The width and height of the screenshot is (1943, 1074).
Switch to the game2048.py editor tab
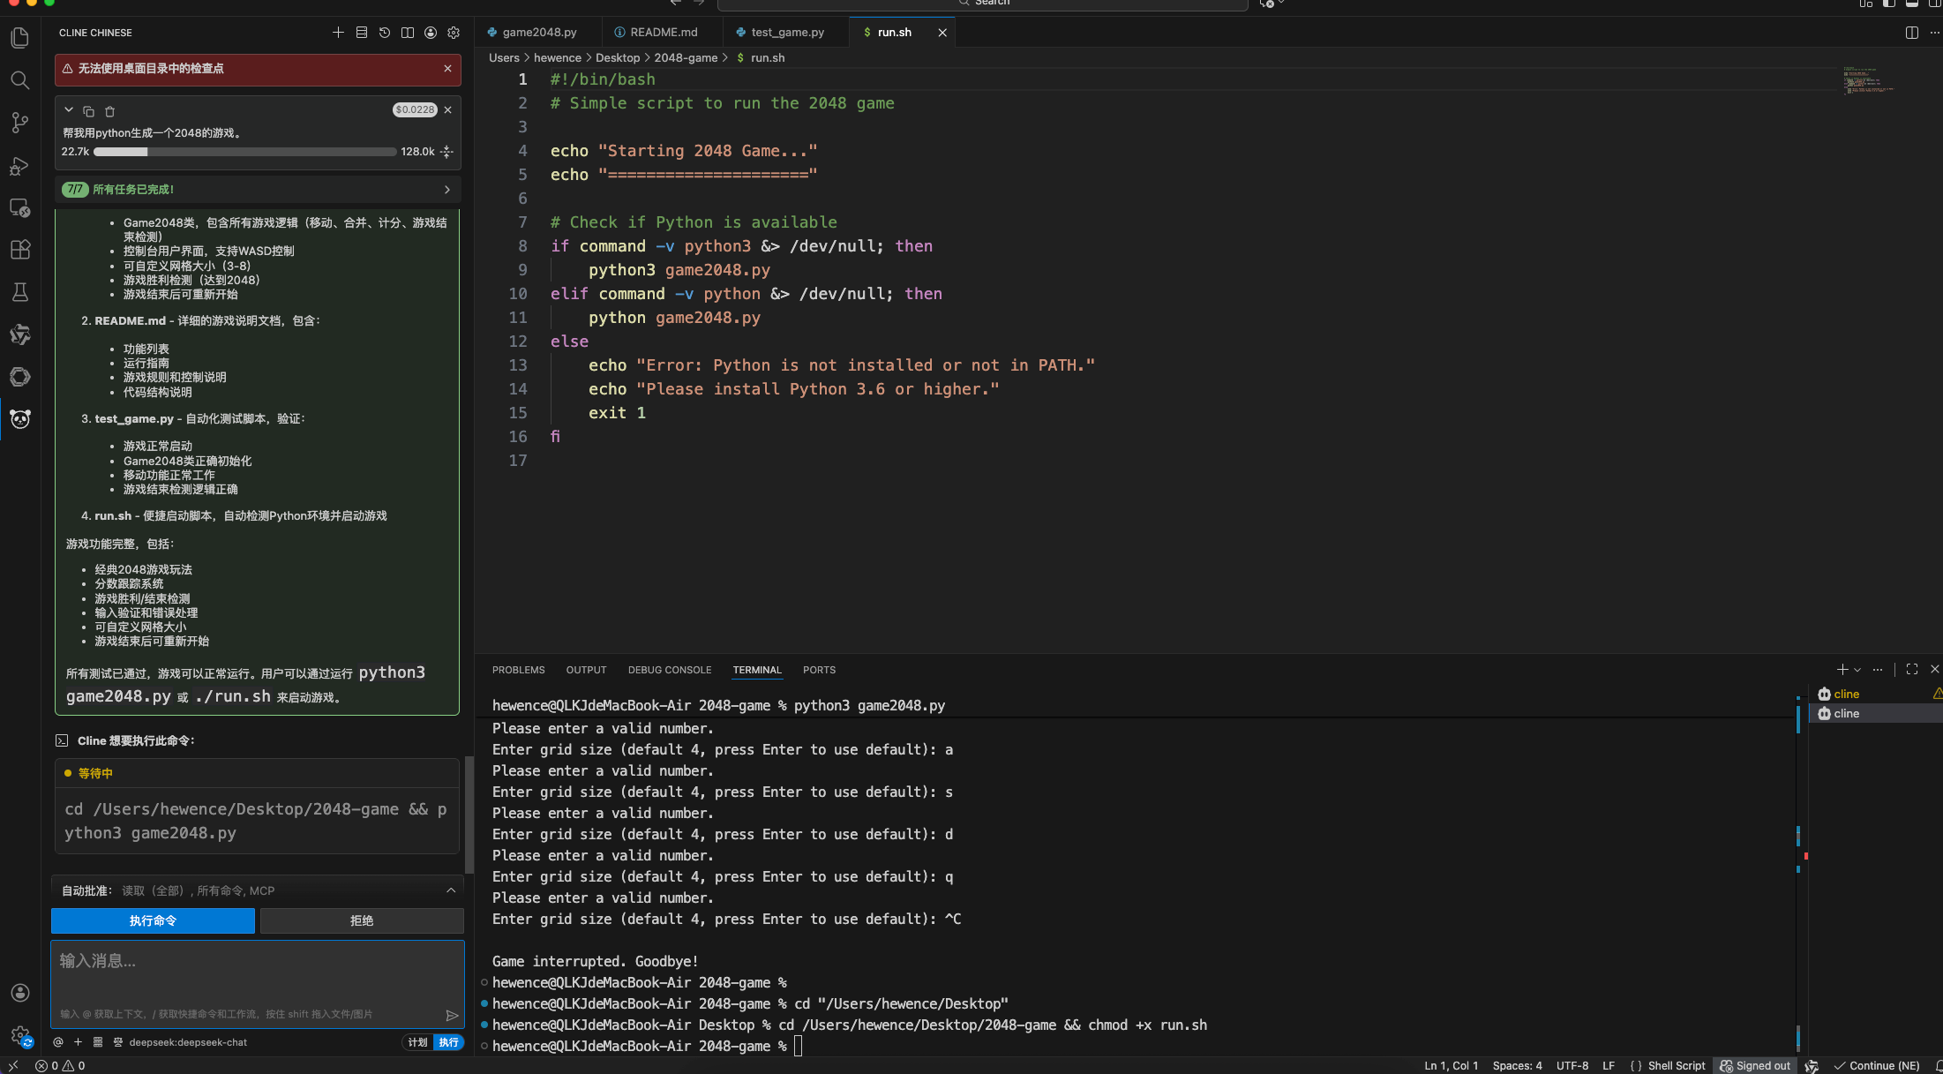tap(539, 33)
